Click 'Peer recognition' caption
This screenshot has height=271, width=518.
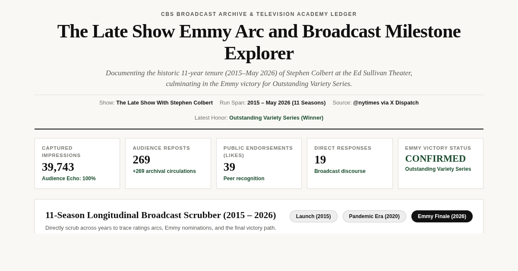[x=244, y=179]
